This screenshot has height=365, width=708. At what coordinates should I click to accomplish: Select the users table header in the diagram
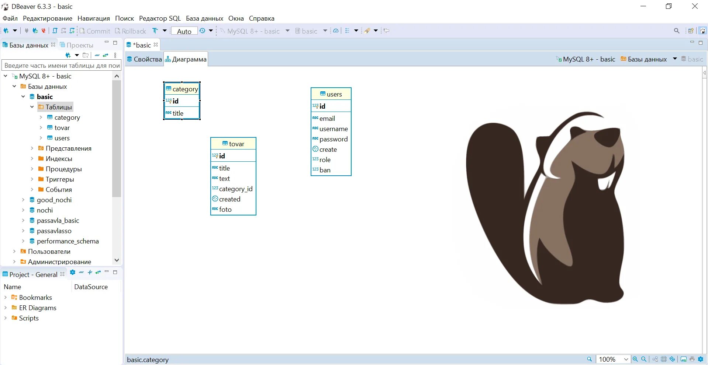[331, 94]
